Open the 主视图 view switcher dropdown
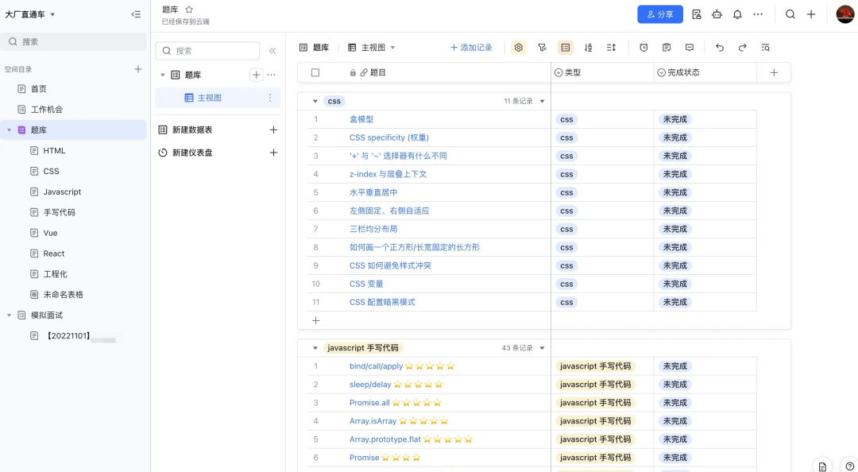 393,48
